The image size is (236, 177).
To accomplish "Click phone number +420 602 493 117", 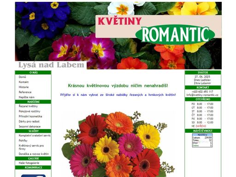I will (x=202, y=92).
